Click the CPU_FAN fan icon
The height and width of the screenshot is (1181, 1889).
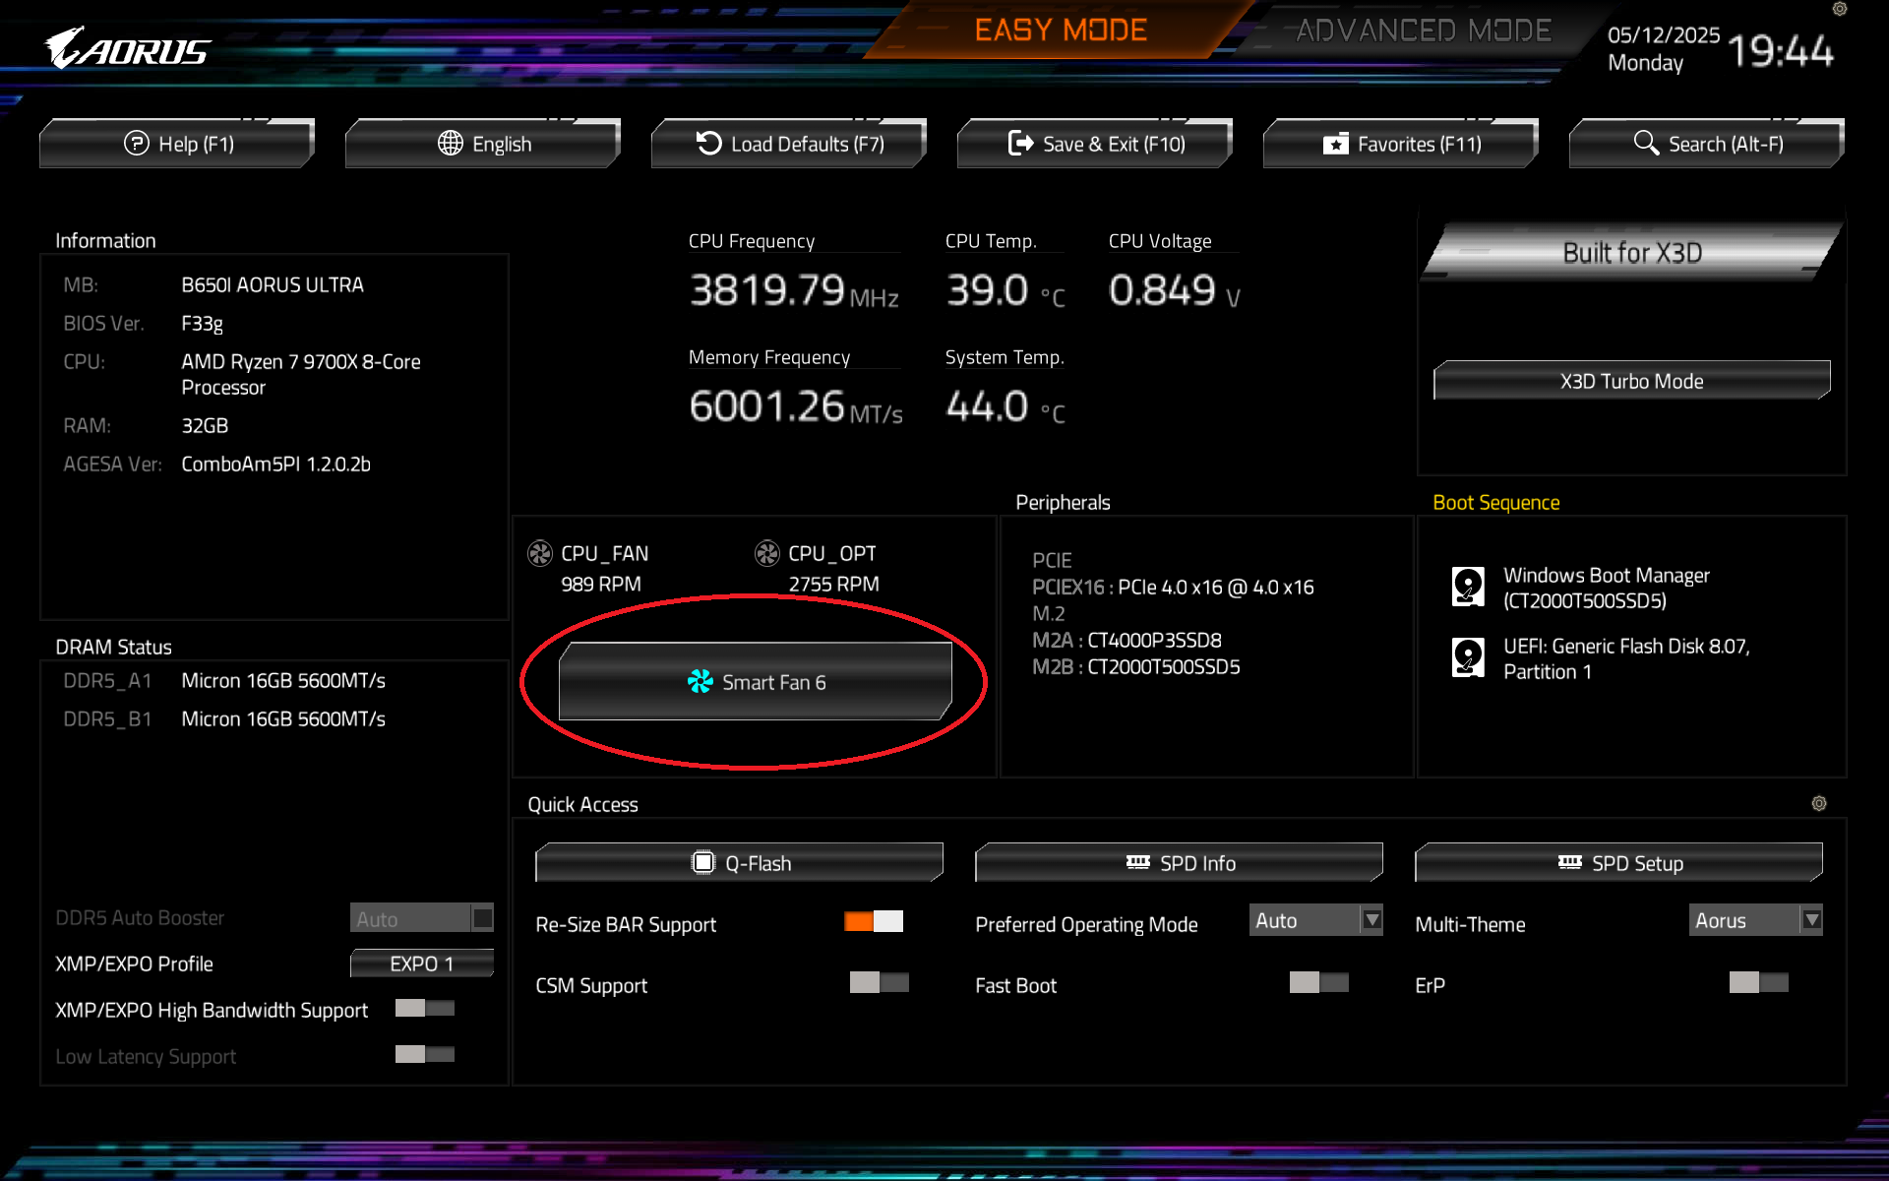pos(540,553)
